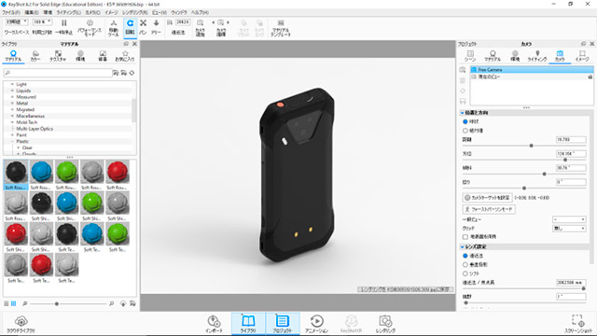Click the library search input field
This screenshot has width=597, height=336.
pyautogui.click(x=58, y=73)
